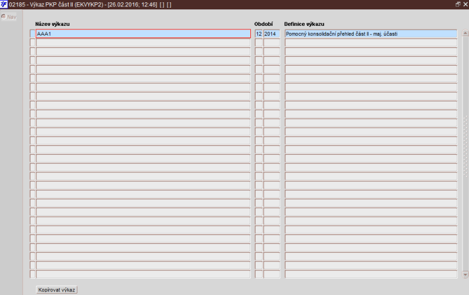Viewport: 469px width, 295px height.
Task: Click the Název výkazu column header
Action: click(x=52, y=24)
